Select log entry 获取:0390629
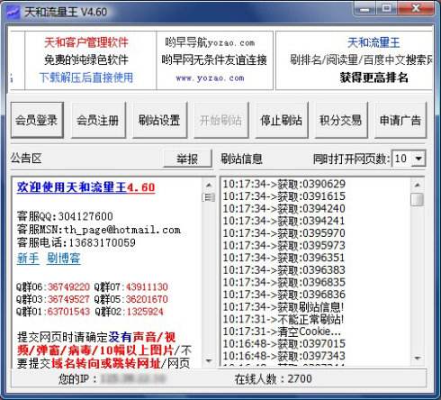The width and height of the screenshot is (441, 400). click(x=284, y=184)
